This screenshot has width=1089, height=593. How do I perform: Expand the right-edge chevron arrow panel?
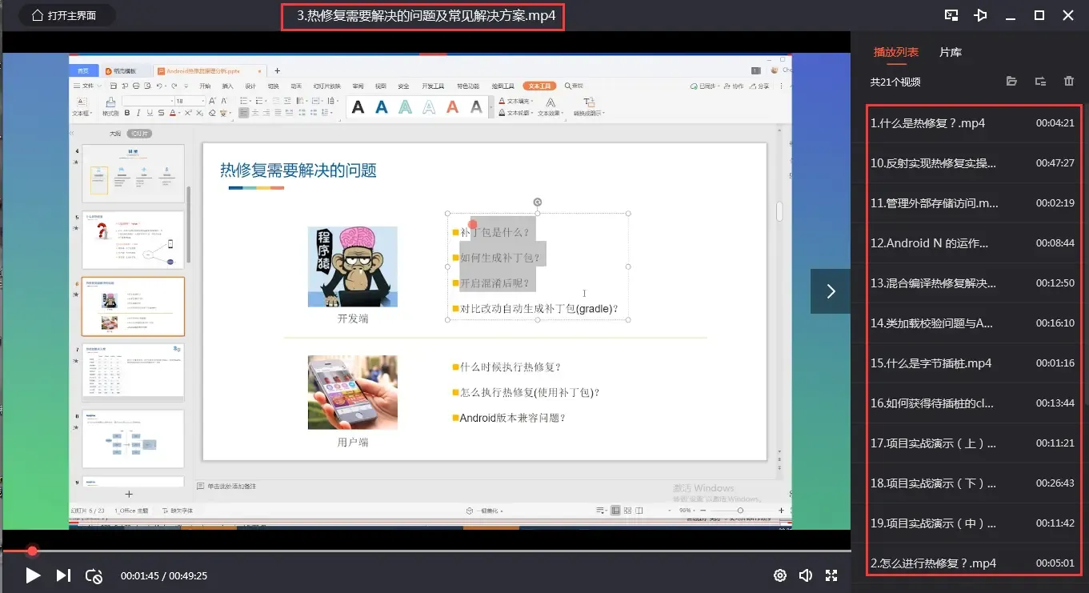point(831,290)
